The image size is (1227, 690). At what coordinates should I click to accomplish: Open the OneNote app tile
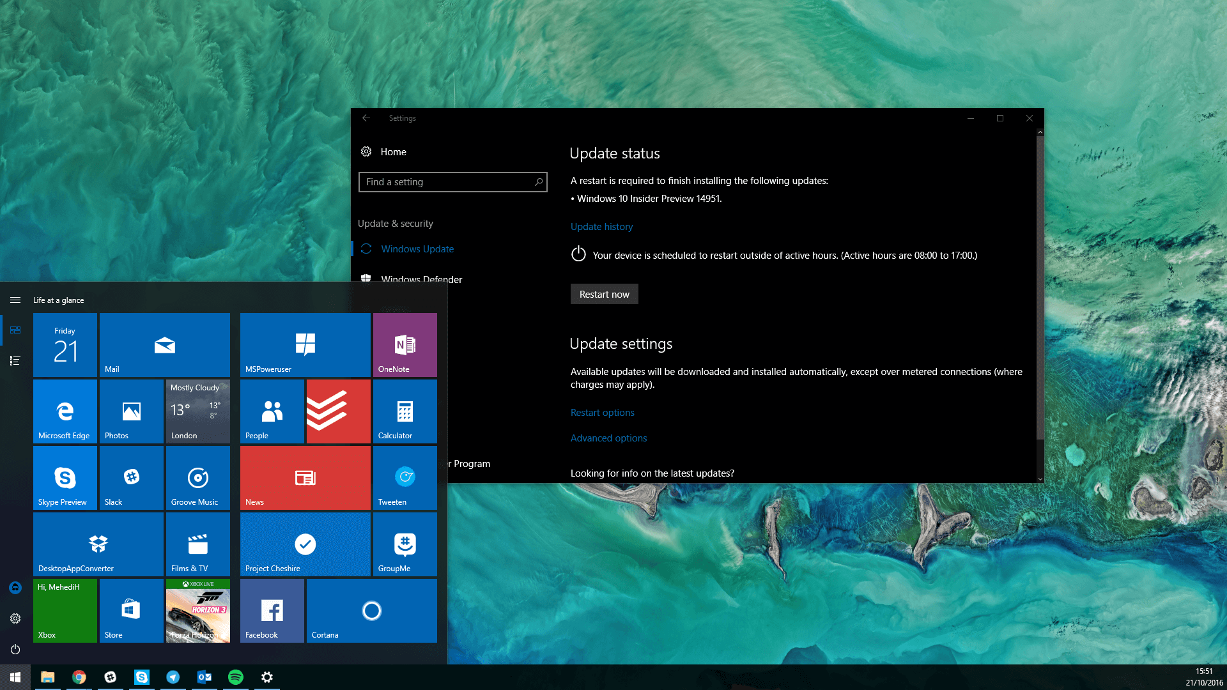405,346
